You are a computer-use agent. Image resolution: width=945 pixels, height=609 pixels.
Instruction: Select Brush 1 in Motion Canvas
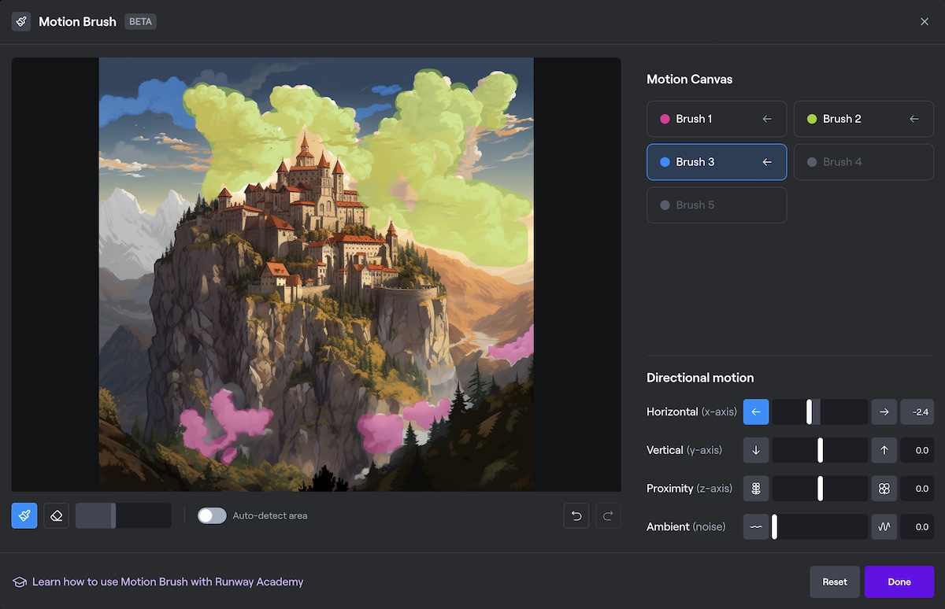pos(717,119)
